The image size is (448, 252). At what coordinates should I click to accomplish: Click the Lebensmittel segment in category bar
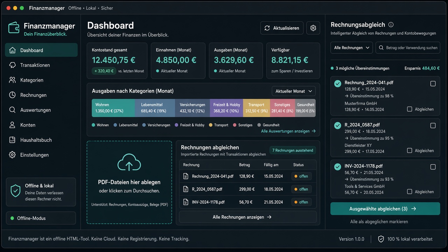[x=155, y=108]
